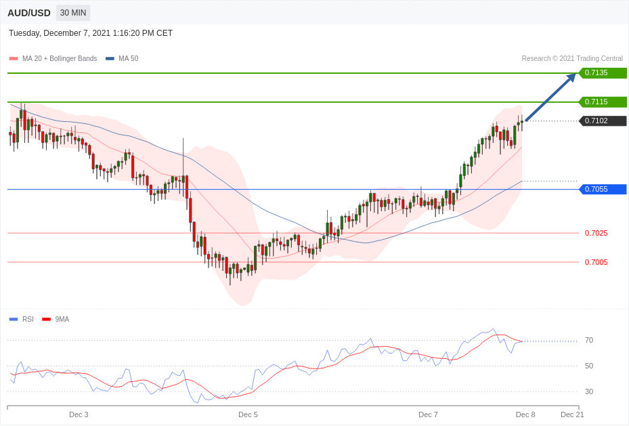Image resolution: width=629 pixels, height=426 pixels.
Task: Click the chart timestamp Tuesday, December 7, 2021
Action: point(91,33)
